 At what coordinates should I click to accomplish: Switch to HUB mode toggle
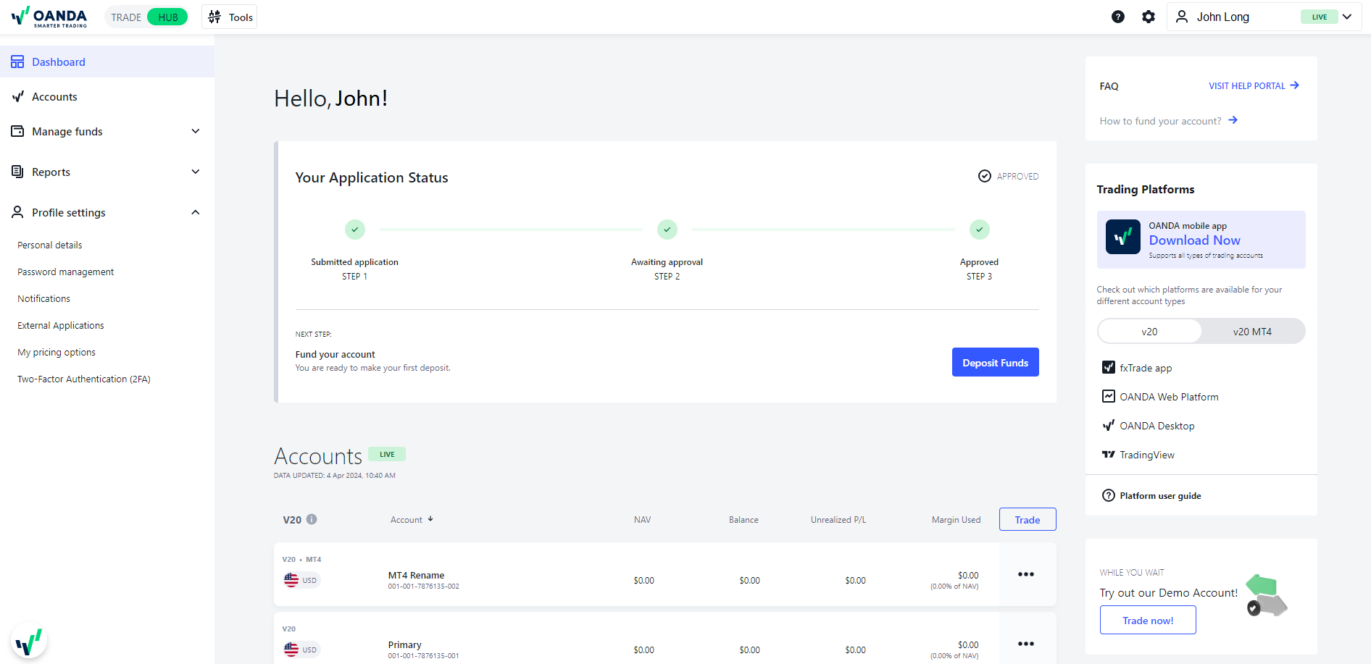[x=167, y=17]
